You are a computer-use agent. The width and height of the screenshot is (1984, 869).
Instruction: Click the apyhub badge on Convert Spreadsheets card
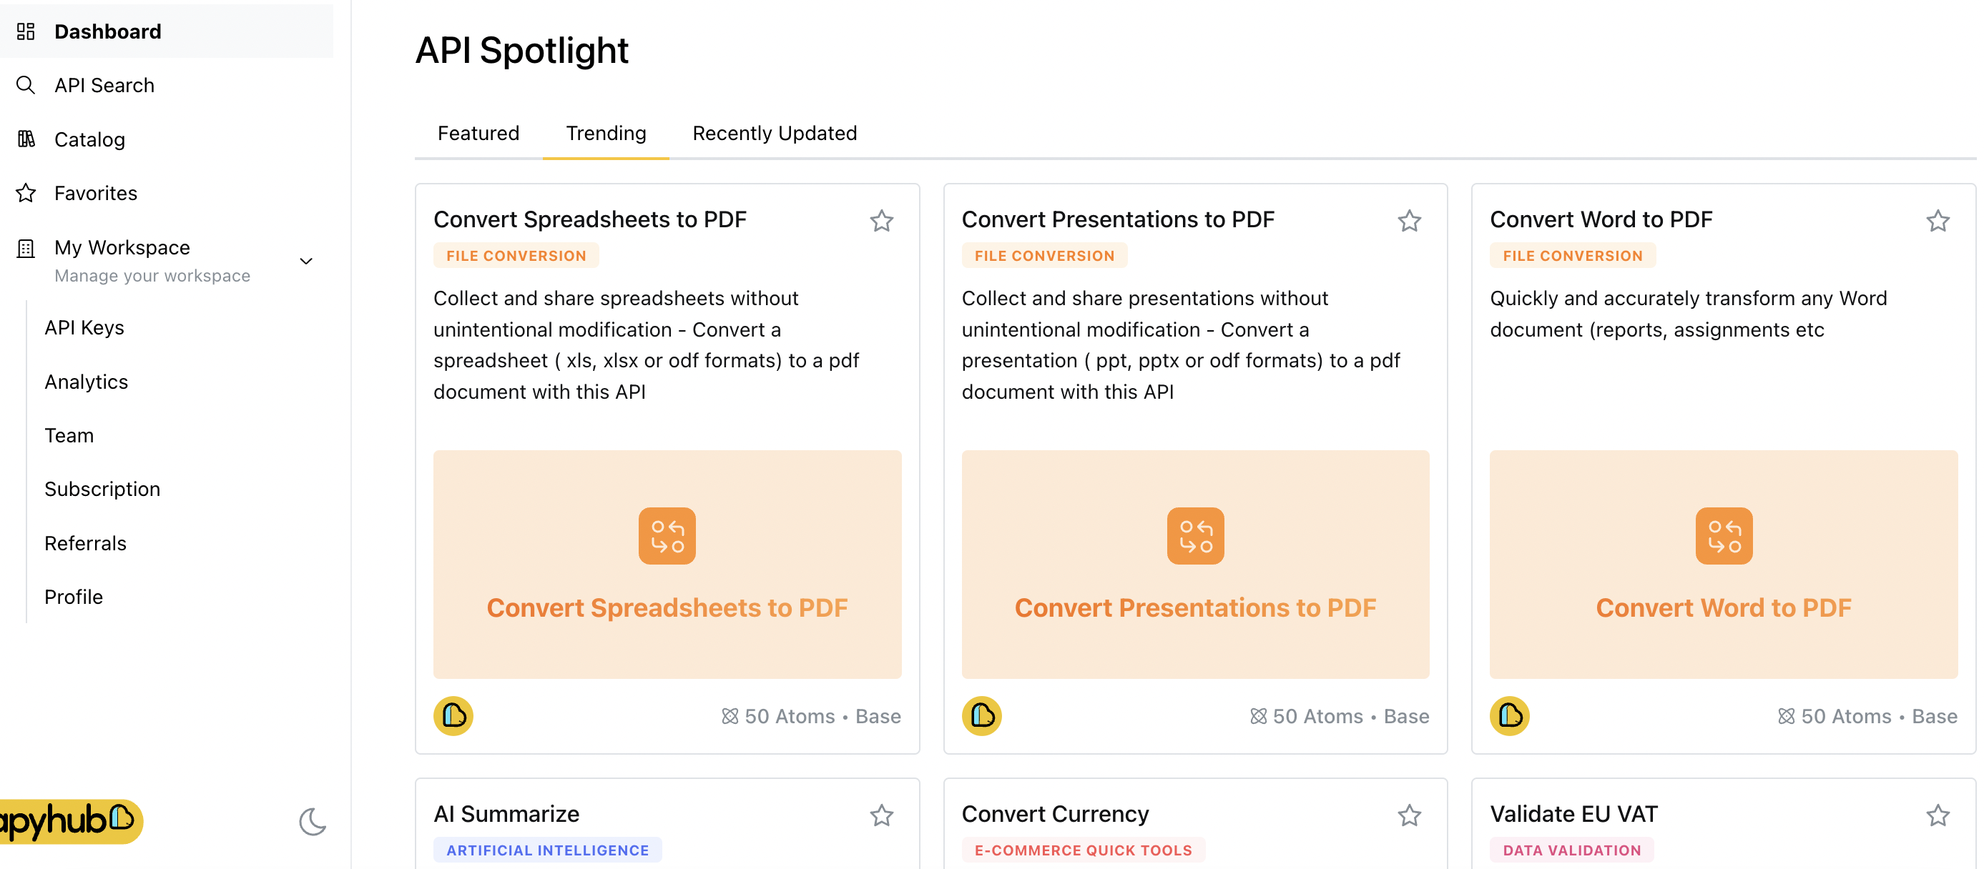tap(453, 716)
